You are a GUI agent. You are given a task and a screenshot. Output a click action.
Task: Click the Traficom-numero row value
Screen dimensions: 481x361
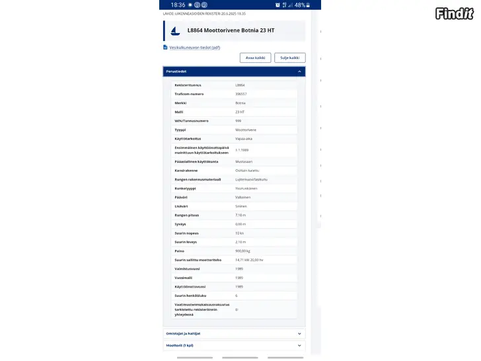coord(240,95)
